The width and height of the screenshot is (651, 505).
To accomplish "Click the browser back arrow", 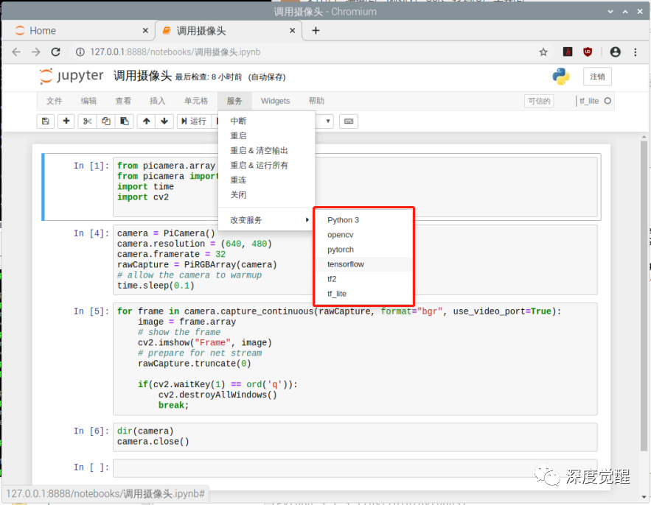I will [x=16, y=52].
